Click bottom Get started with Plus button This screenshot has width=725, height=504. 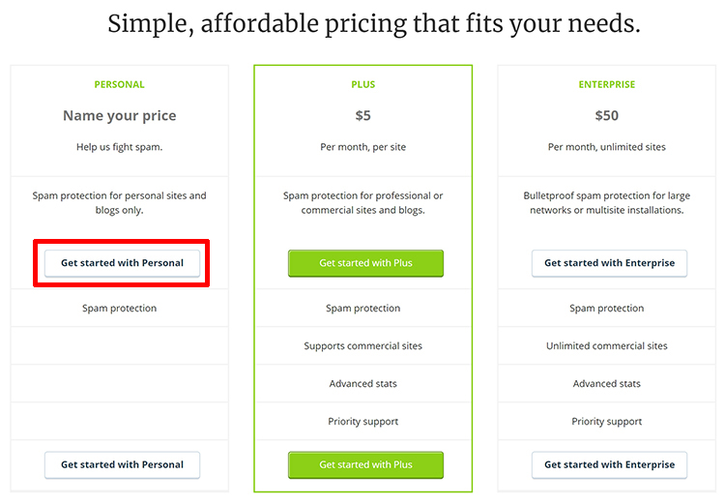click(365, 464)
